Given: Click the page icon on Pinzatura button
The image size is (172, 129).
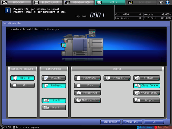Looking at the screenshot, I should pos(79,78).
